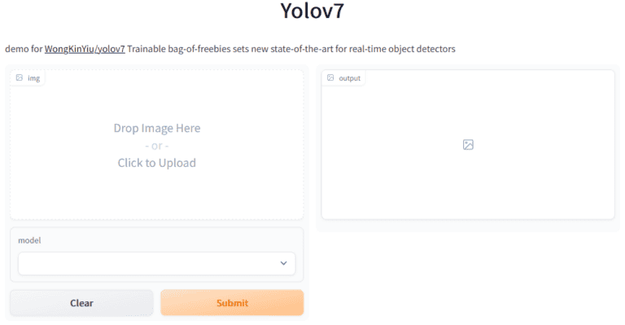Click the output label text
625x325 pixels.
(x=350, y=78)
